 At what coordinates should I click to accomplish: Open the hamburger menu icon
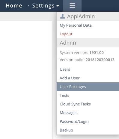coord(72,6)
